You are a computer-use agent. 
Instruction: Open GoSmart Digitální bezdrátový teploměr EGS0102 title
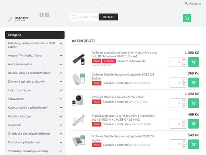(123, 76)
